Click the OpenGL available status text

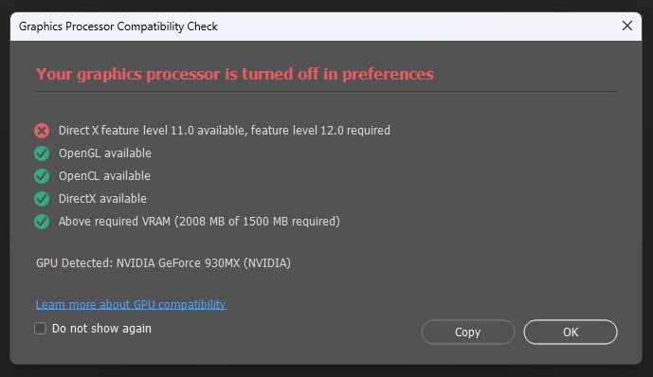point(105,153)
